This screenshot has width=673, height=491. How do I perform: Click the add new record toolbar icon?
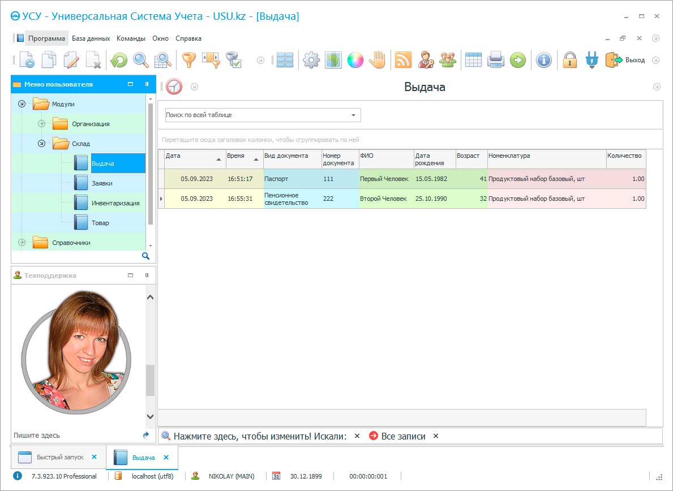27,60
